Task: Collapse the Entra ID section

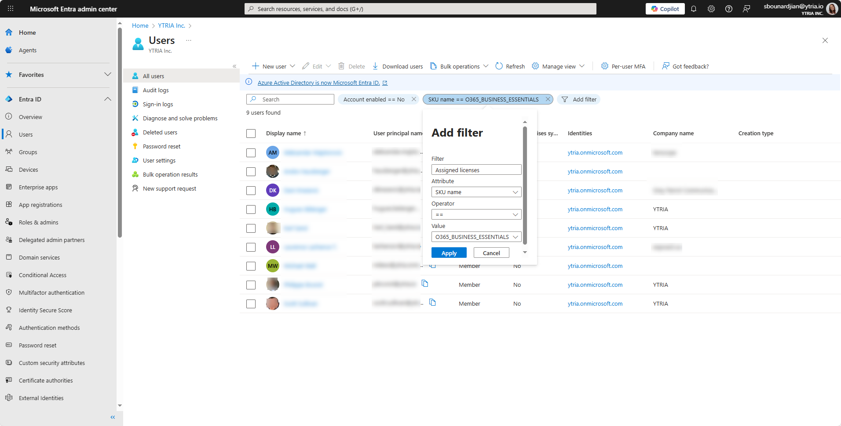Action: (107, 99)
